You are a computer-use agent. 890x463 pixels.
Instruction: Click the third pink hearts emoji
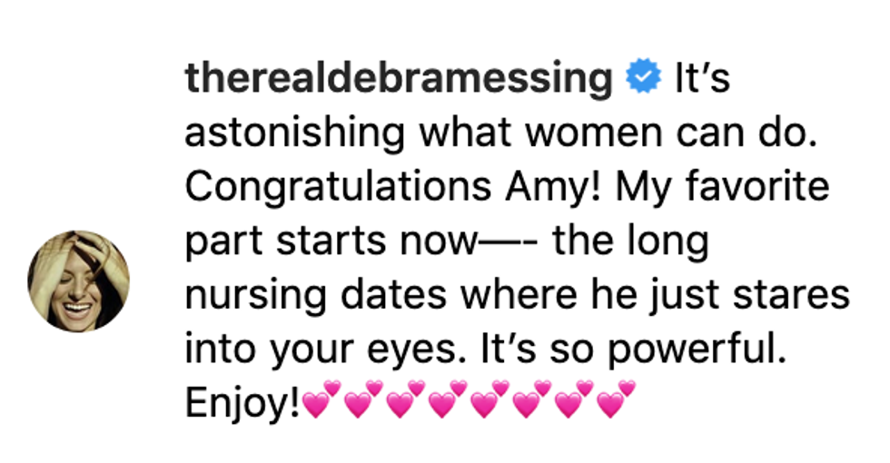[405, 399]
